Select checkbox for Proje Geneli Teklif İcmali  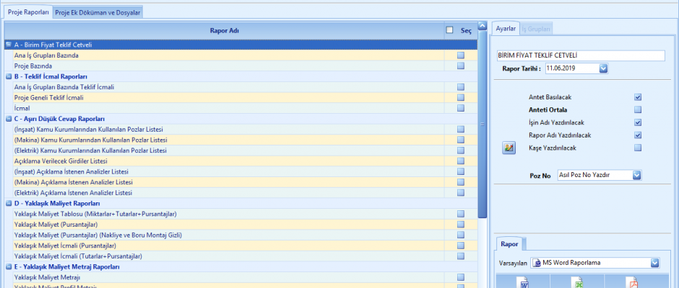(x=460, y=97)
